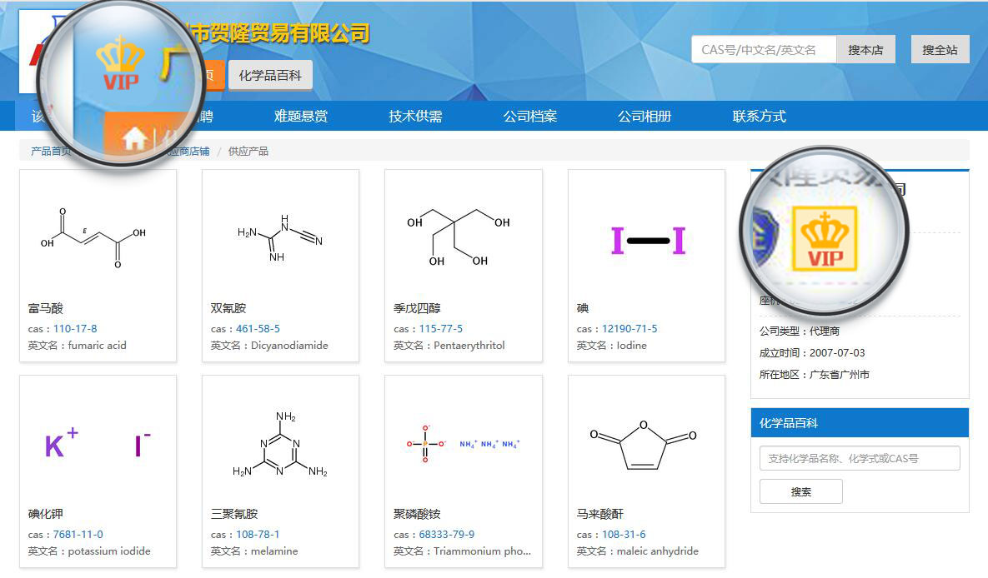Open the fumaric acid structure image
Viewport: 988px width, 578px height.
(98, 237)
